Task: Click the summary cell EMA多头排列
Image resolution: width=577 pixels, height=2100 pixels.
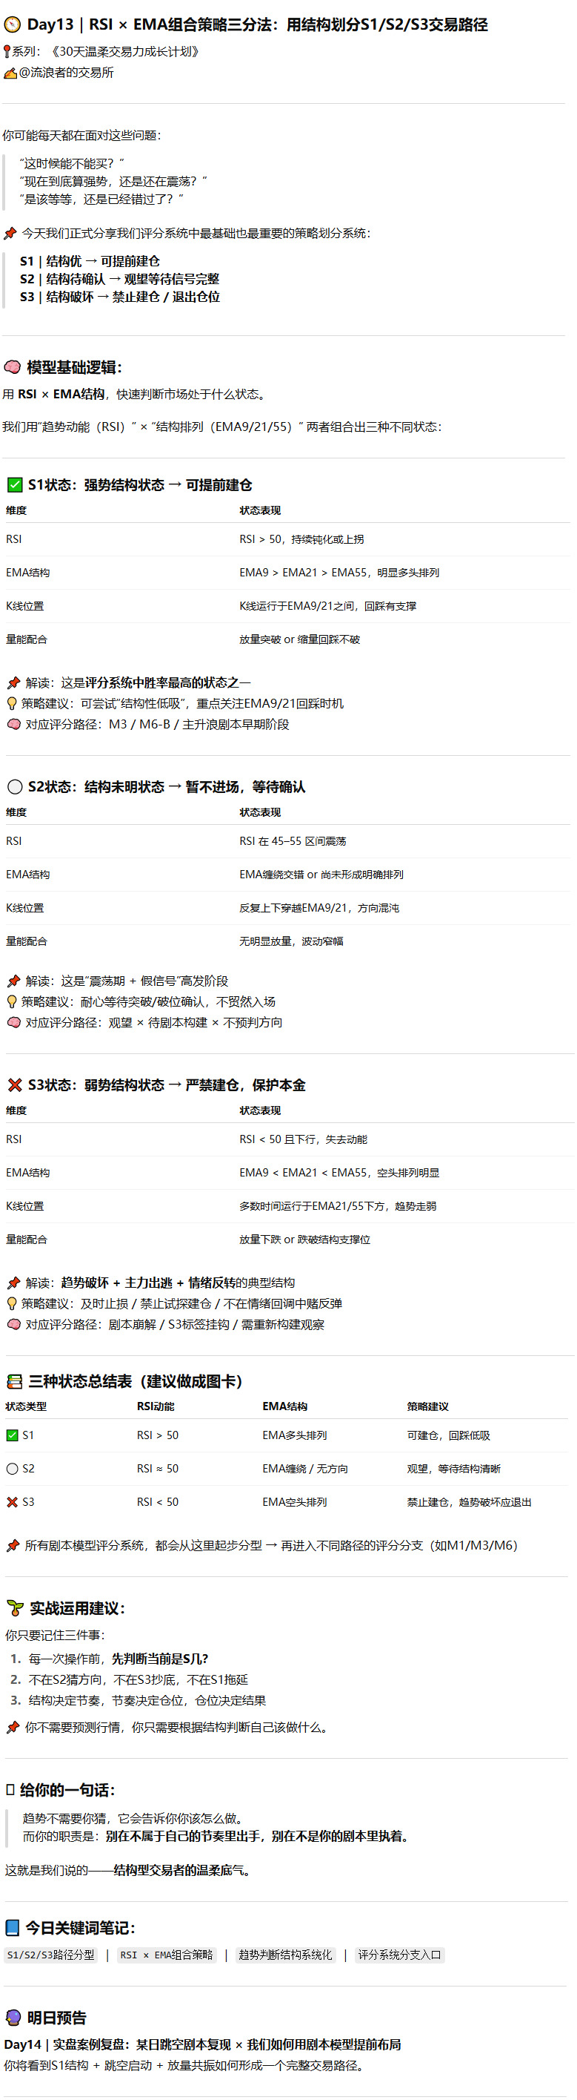Action: (x=295, y=1435)
